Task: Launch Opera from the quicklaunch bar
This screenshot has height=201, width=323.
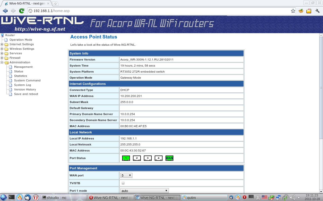Action: (x=36, y=197)
